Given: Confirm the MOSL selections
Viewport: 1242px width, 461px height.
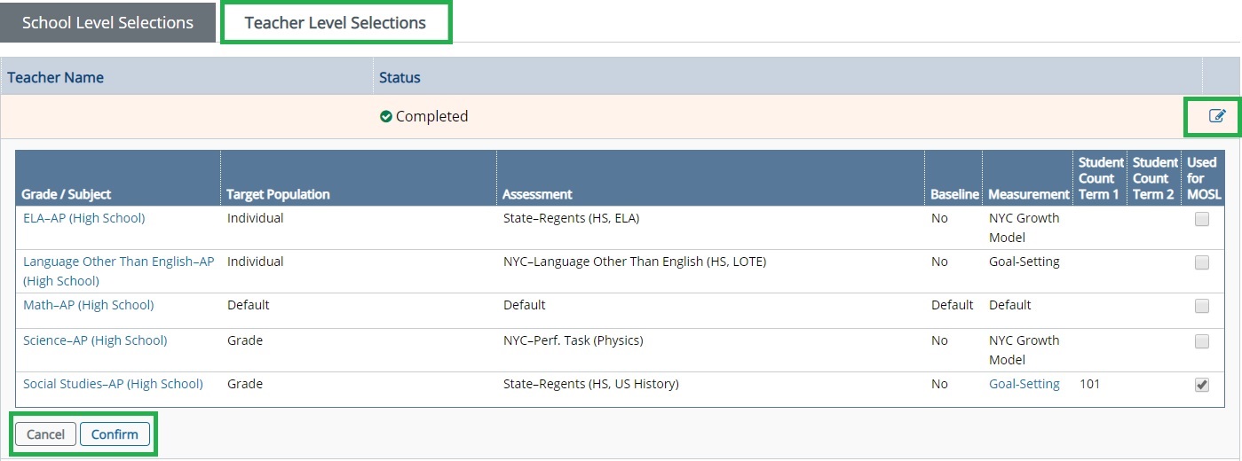Looking at the screenshot, I should click(115, 434).
